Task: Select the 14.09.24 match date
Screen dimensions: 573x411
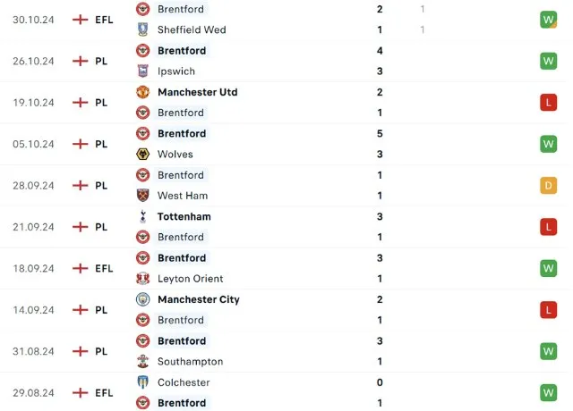Action: (x=33, y=310)
